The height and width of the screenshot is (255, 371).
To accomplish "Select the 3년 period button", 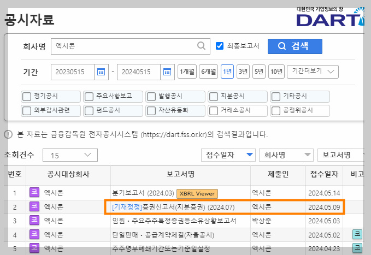I will (243, 72).
